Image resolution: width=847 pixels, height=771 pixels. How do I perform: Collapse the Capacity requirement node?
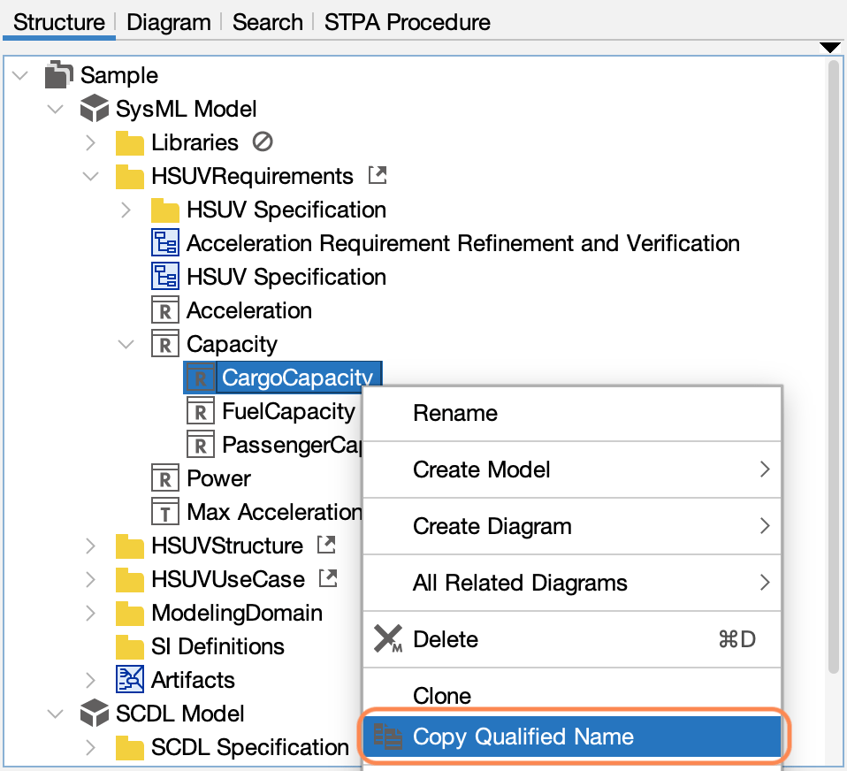click(126, 345)
